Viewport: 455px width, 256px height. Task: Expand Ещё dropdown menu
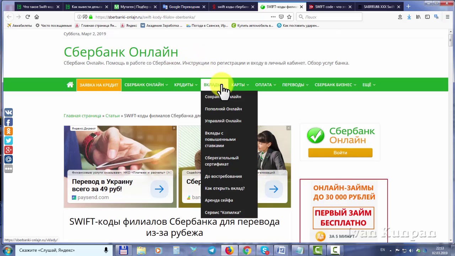click(x=369, y=85)
